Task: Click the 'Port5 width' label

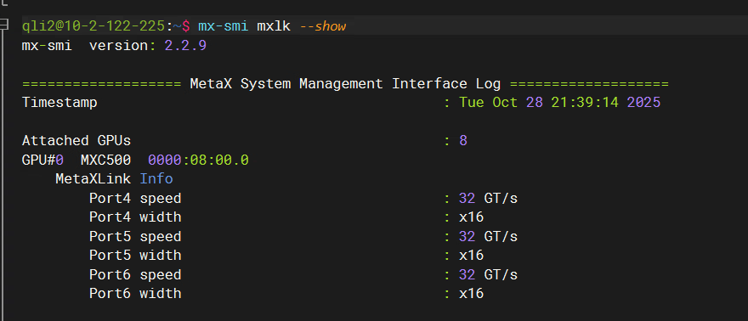Action: coord(135,256)
